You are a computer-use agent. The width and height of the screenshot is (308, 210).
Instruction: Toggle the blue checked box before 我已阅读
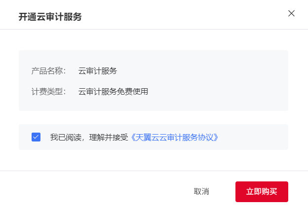pyautogui.click(x=36, y=137)
